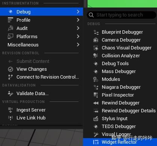Click the Live Link Hub antenna icon
This screenshot has width=157, height=146.
click(x=11, y=118)
